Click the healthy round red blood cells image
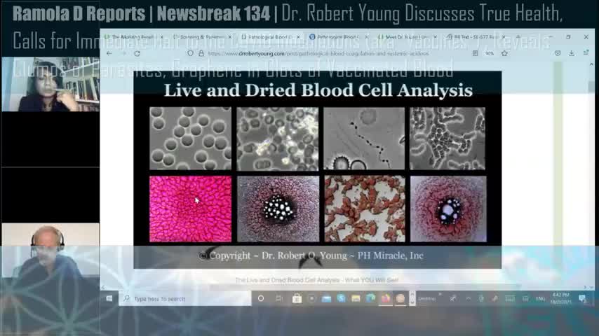599x336 pixels. 190,139
